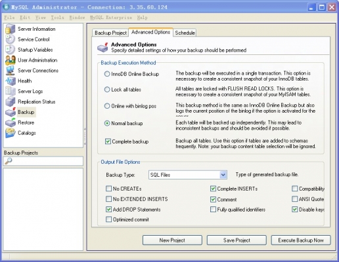
Task: Switch to the Backup Project tab
Action: (x=110, y=33)
